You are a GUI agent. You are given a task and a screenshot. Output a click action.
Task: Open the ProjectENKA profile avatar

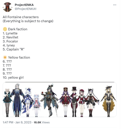[x=8, y=7]
